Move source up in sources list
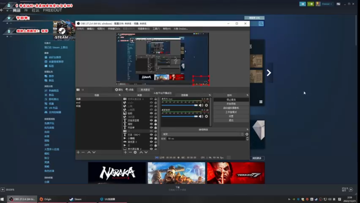This screenshot has width=360, height=203. 141,152
